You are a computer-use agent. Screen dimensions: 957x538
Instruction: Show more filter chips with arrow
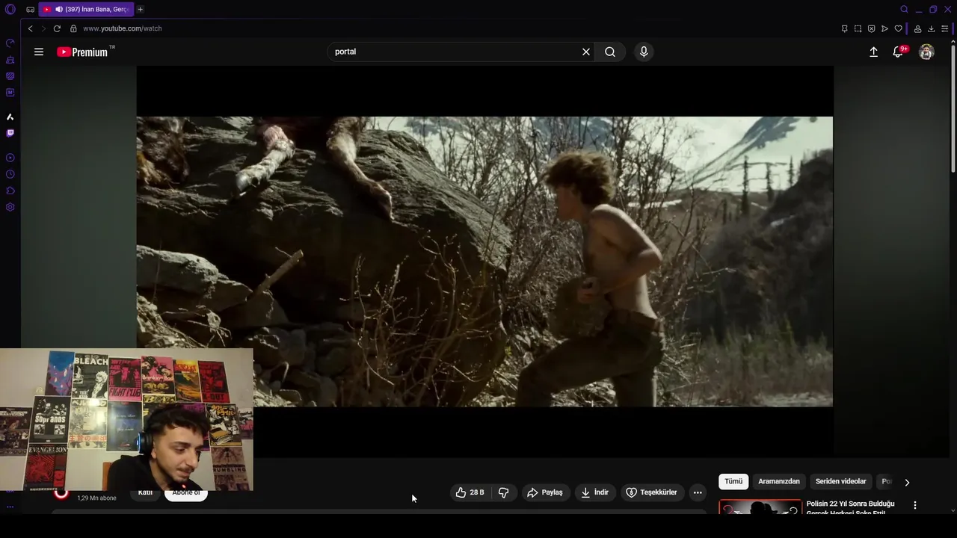click(x=907, y=482)
